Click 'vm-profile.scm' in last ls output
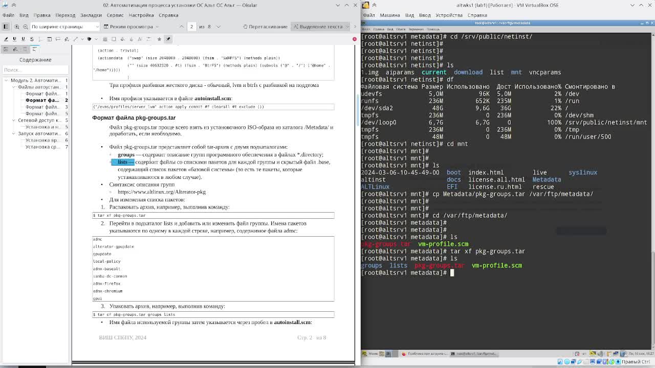Image resolution: width=655 pixels, height=368 pixels. [496, 265]
